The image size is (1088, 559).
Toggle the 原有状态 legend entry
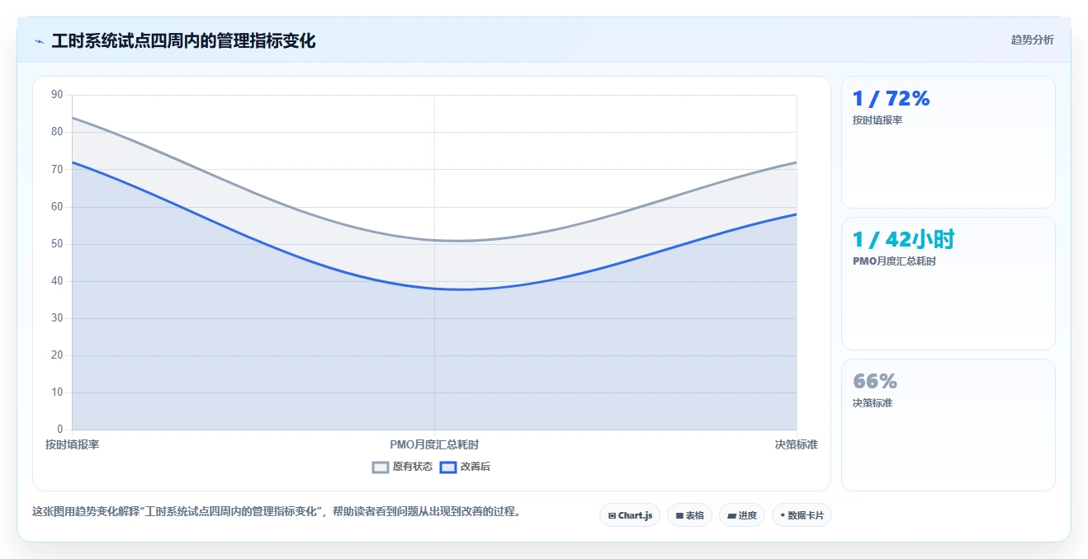(402, 467)
